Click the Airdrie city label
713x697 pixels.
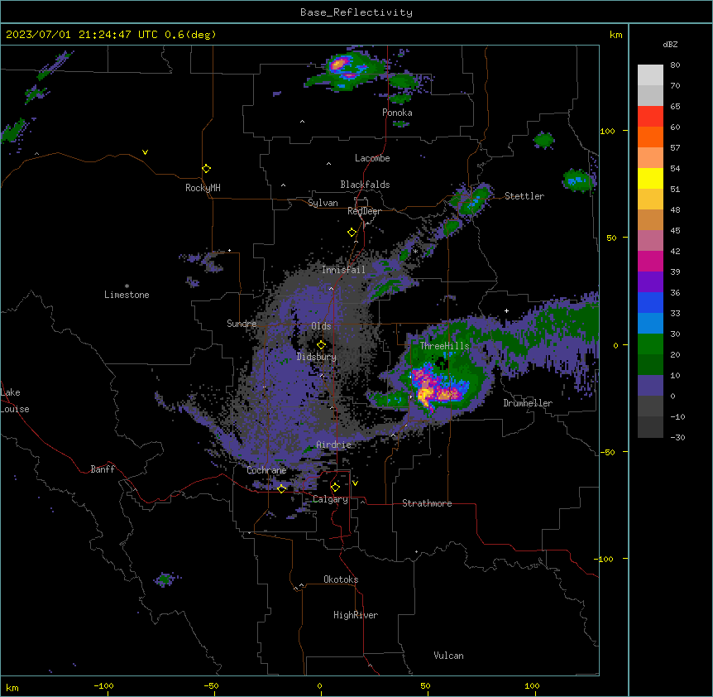334,445
